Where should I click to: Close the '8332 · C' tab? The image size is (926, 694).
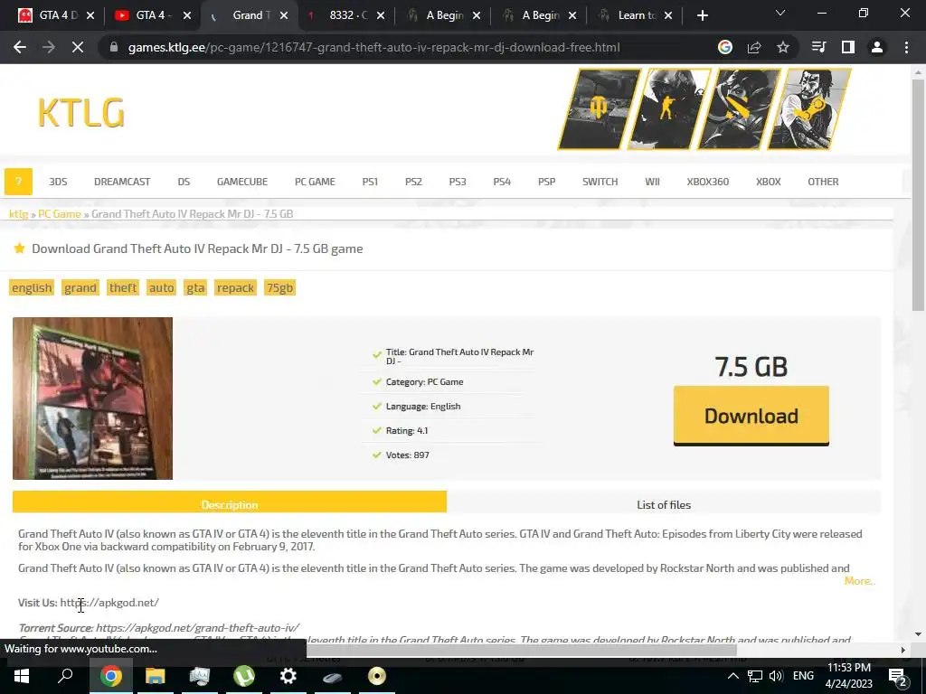coord(381,15)
